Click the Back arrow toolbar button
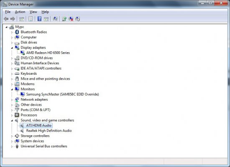Viewport: 230px width, 167px height. (x=6, y=19)
